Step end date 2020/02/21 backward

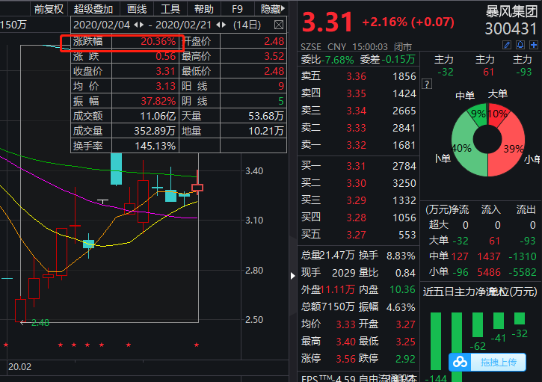coord(218,25)
